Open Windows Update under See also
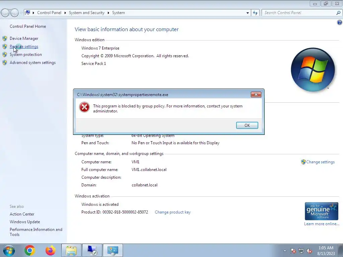The image size is (343, 257). point(25,222)
